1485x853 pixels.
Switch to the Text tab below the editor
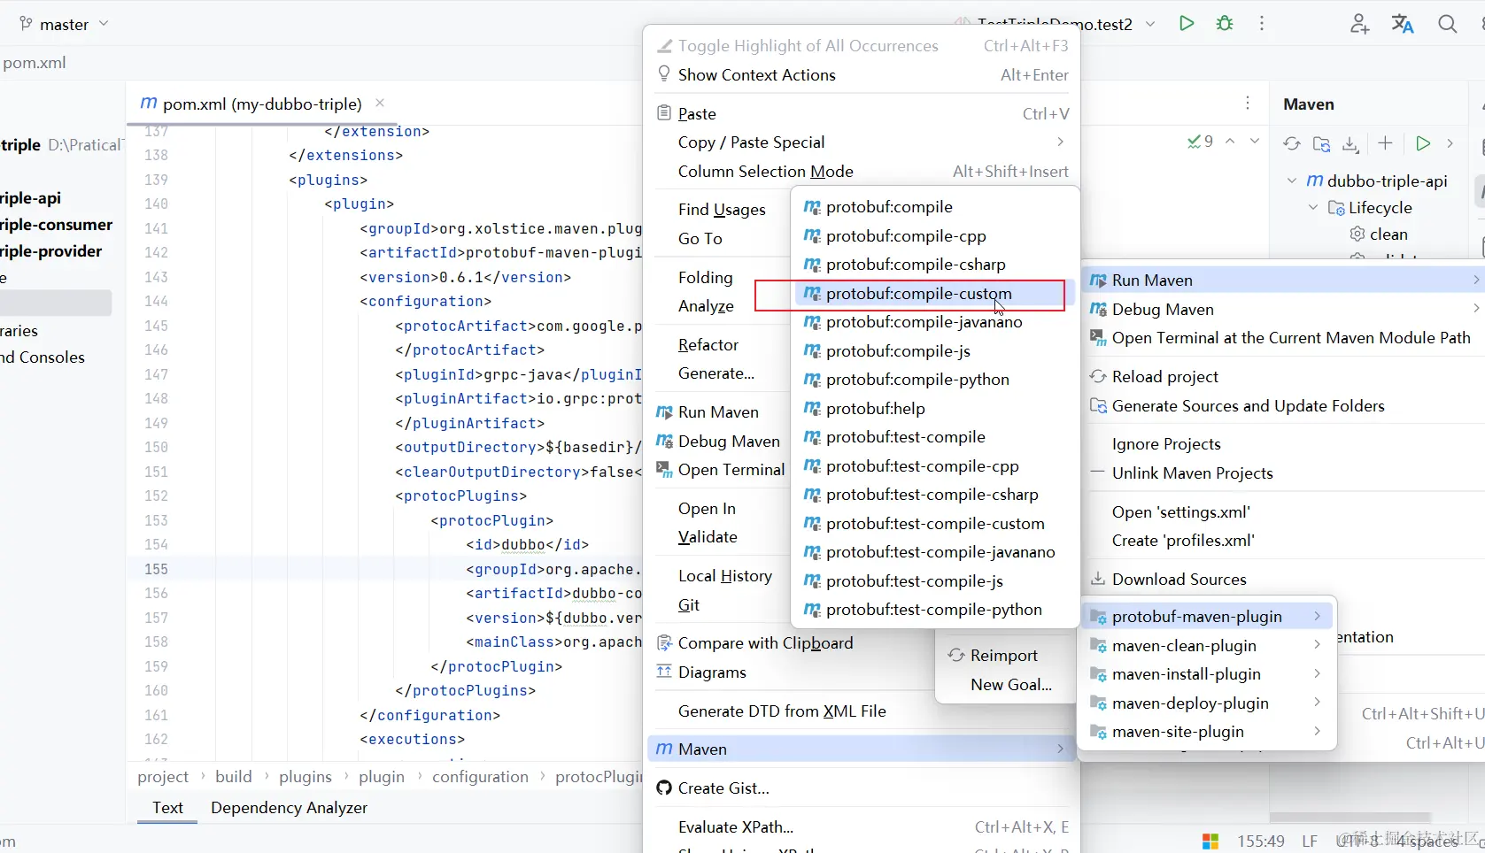pyautogui.click(x=167, y=807)
